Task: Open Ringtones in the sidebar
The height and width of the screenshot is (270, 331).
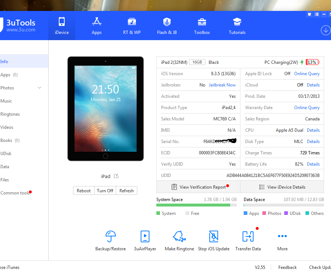Action: 24,114
